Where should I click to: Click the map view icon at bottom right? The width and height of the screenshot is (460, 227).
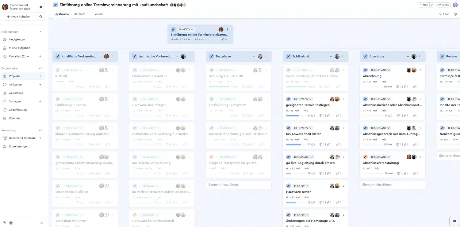(x=454, y=221)
